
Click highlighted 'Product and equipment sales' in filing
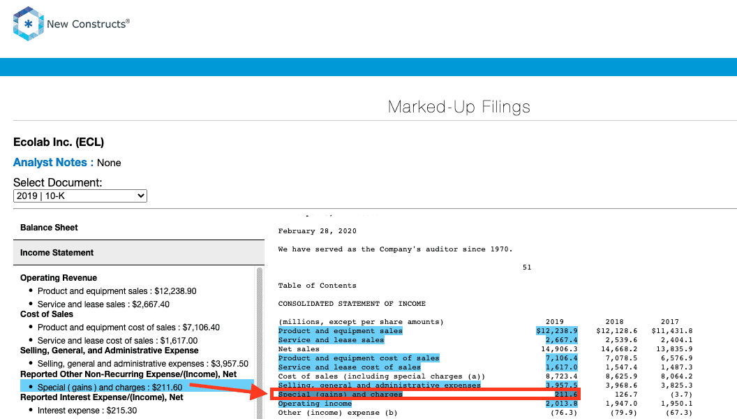point(341,331)
